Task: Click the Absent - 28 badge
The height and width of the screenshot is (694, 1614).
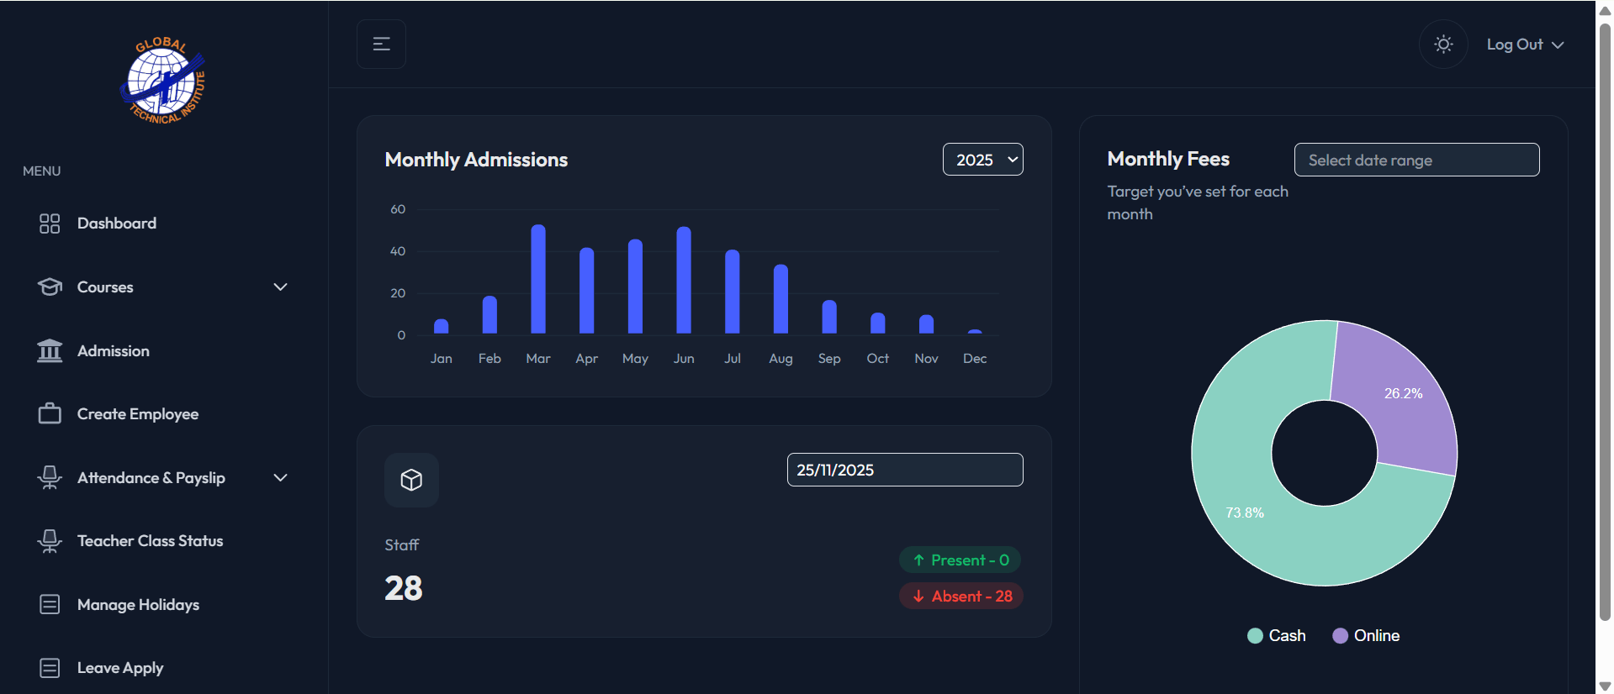Action: (x=961, y=597)
